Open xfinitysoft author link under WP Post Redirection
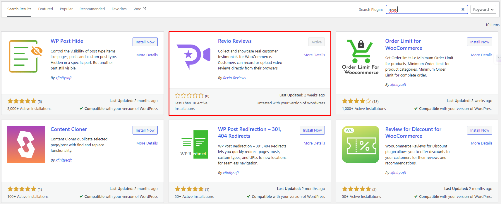 tap(231, 173)
